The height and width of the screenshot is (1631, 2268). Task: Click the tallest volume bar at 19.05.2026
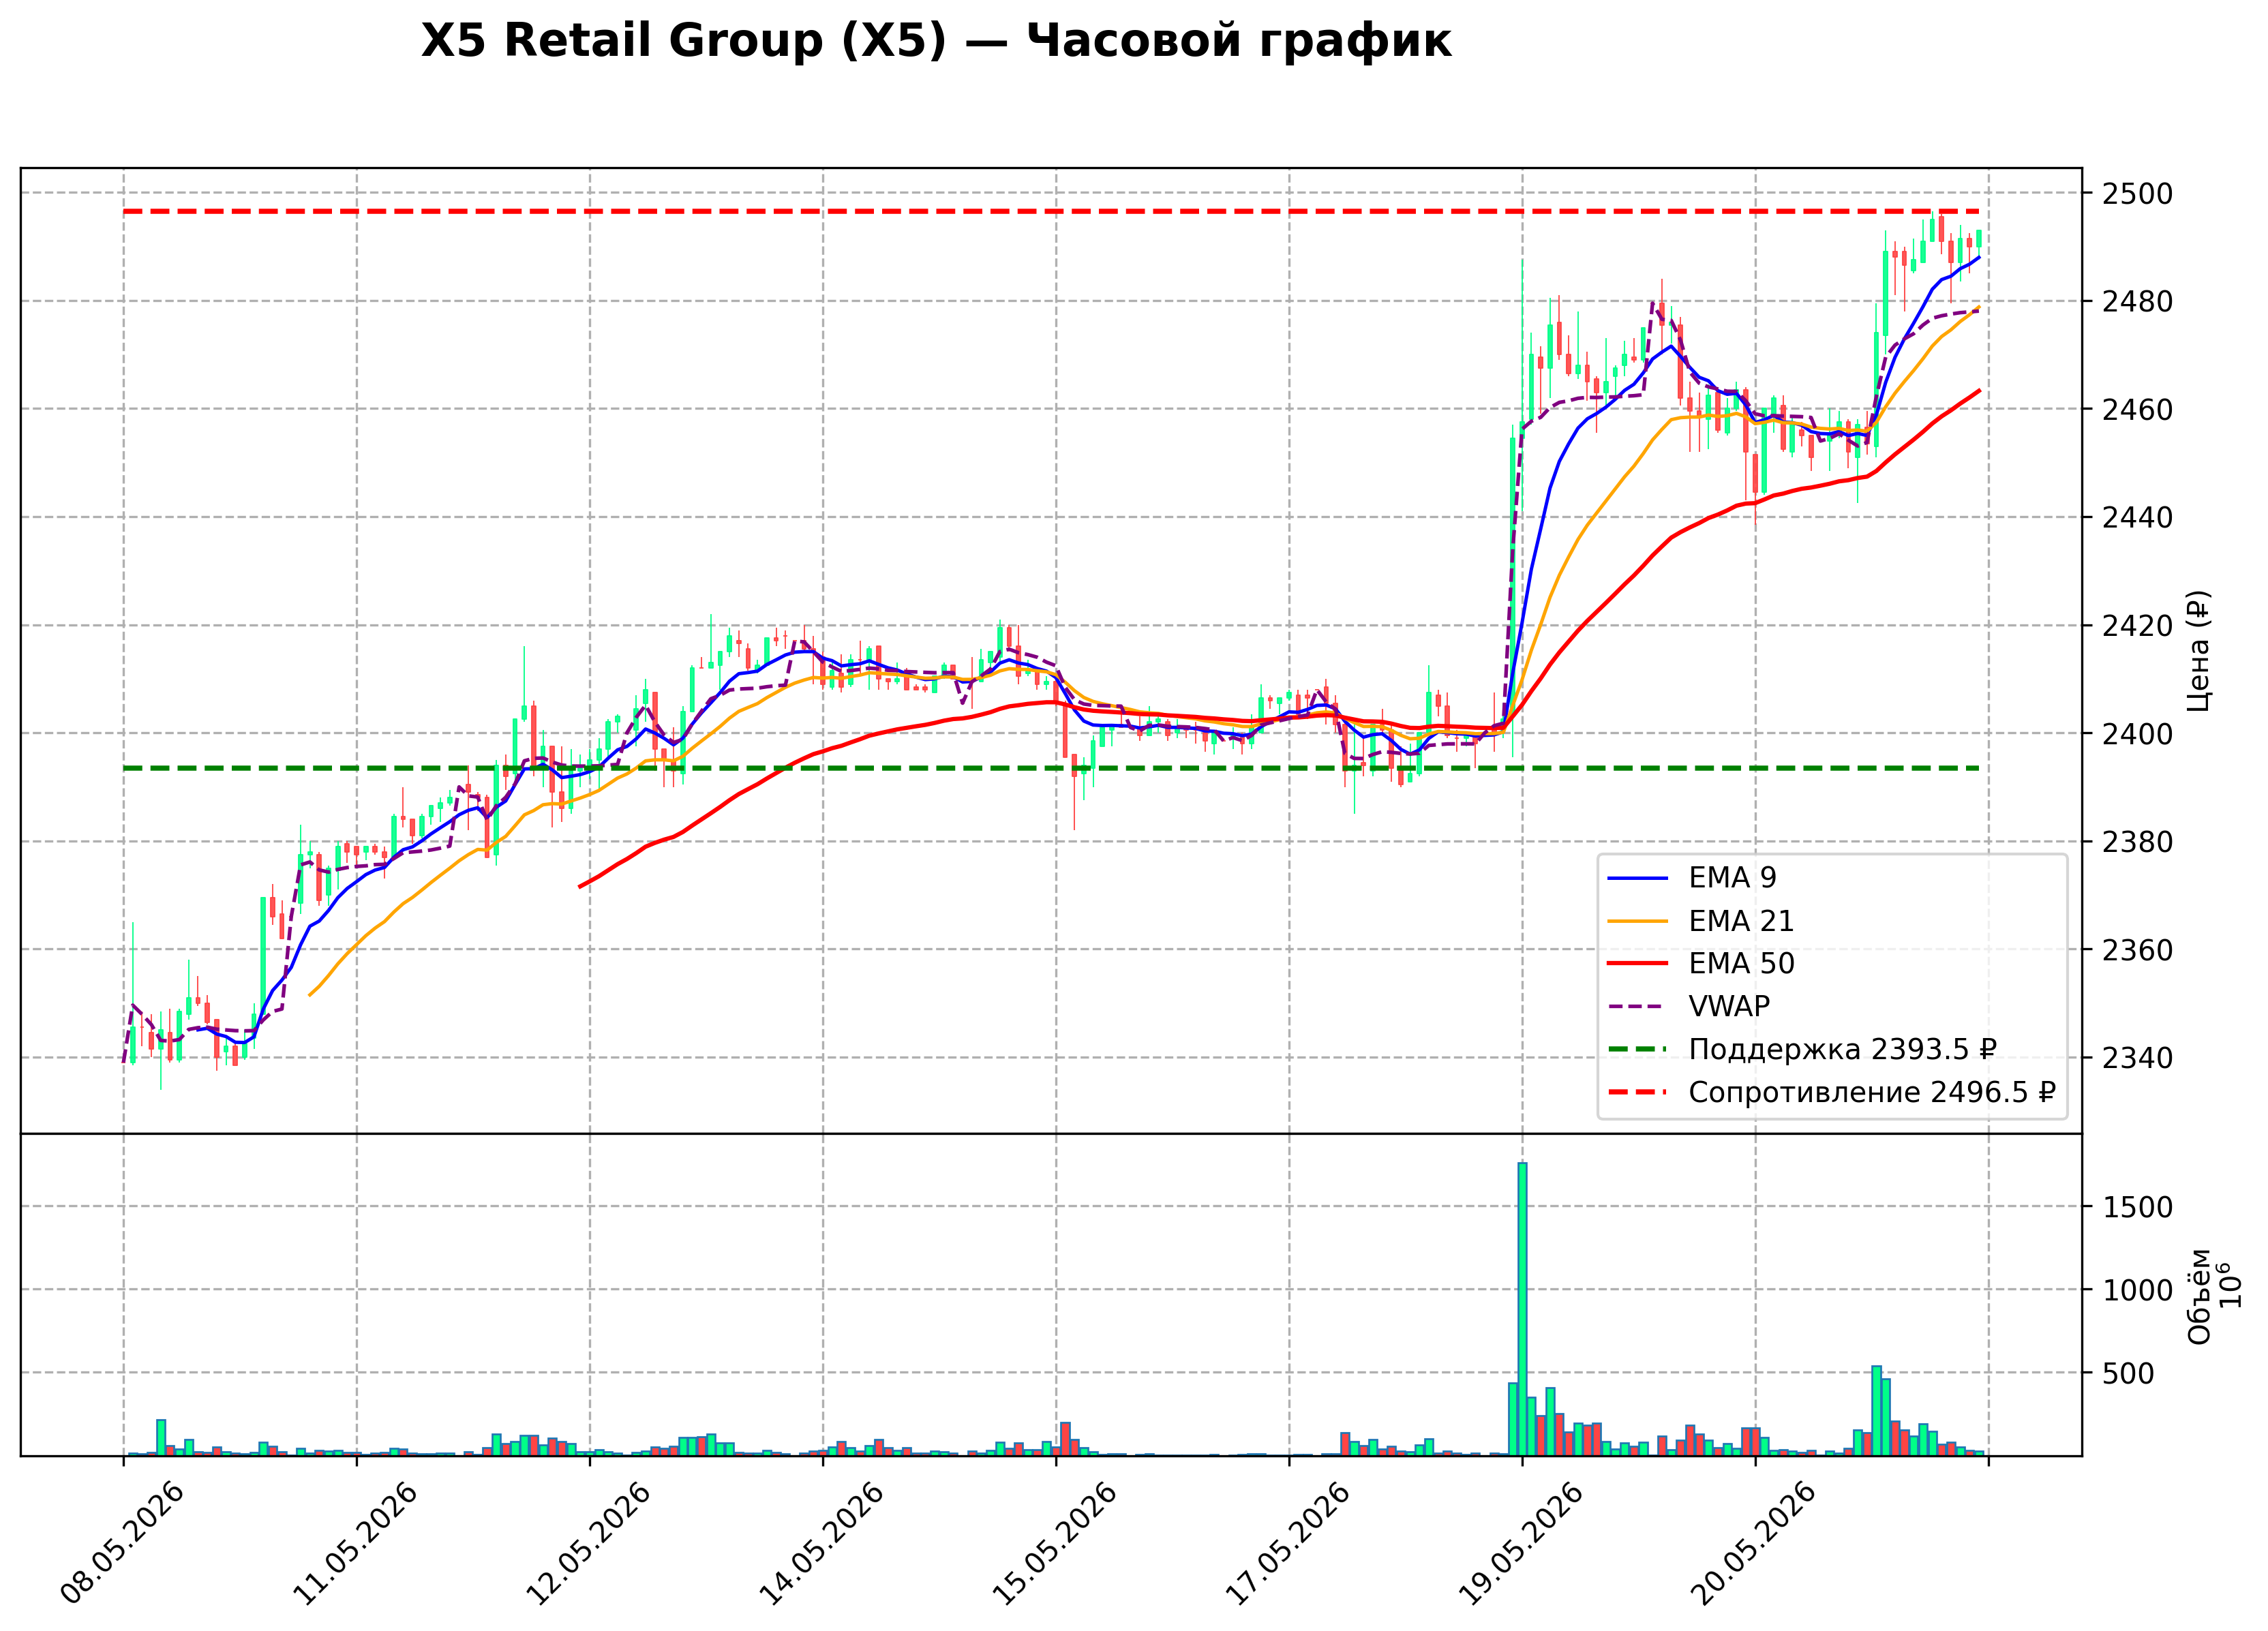point(1522,1309)
